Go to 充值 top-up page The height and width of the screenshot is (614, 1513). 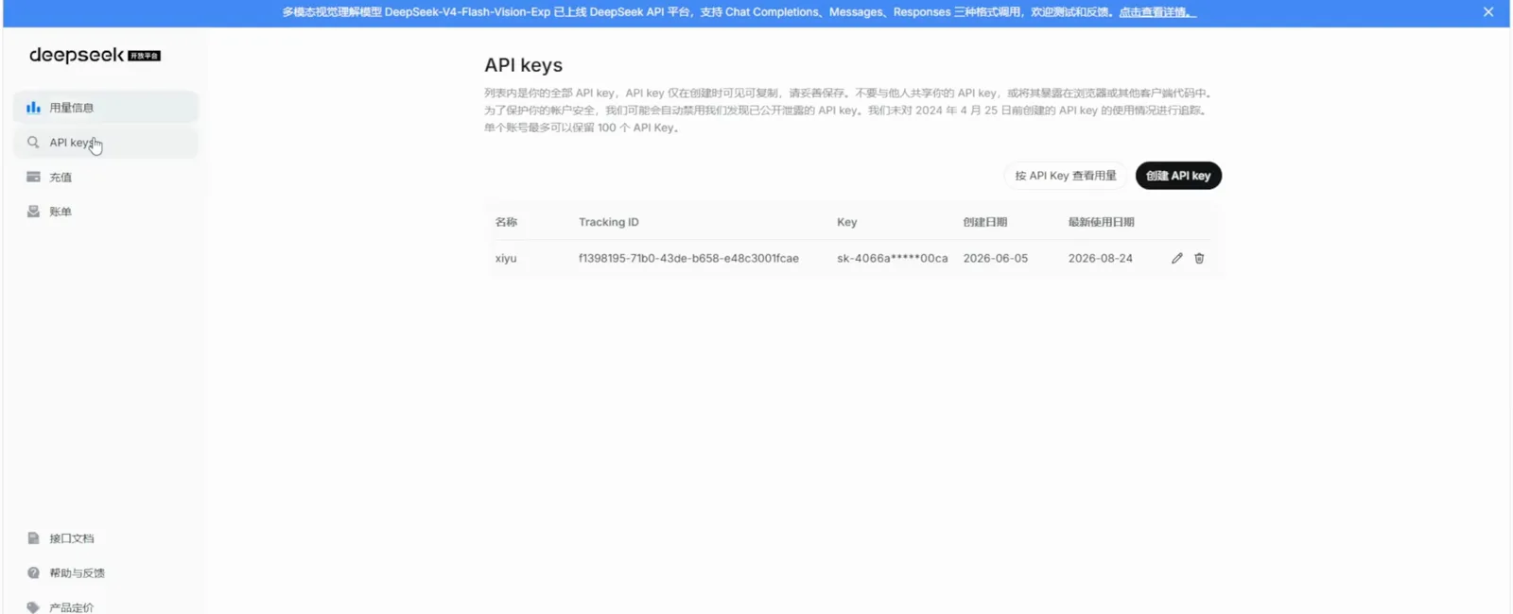coord(106,178)
